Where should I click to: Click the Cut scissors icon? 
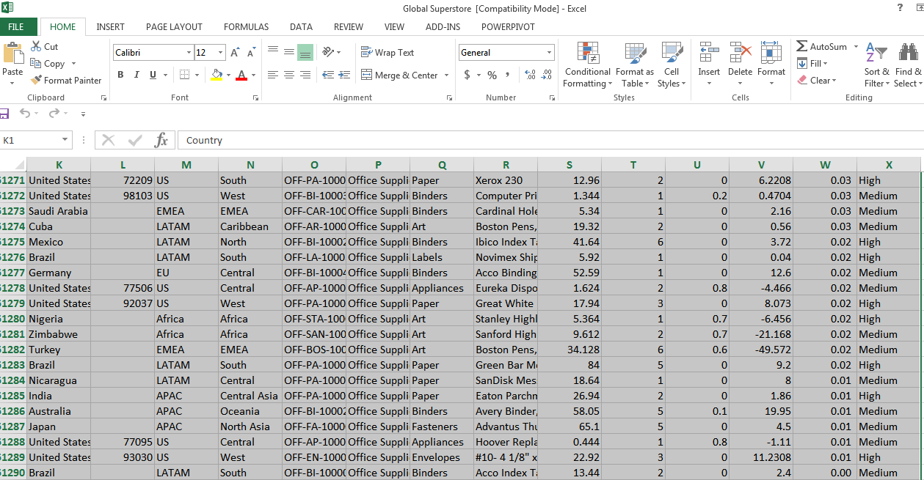click(36, 46)
